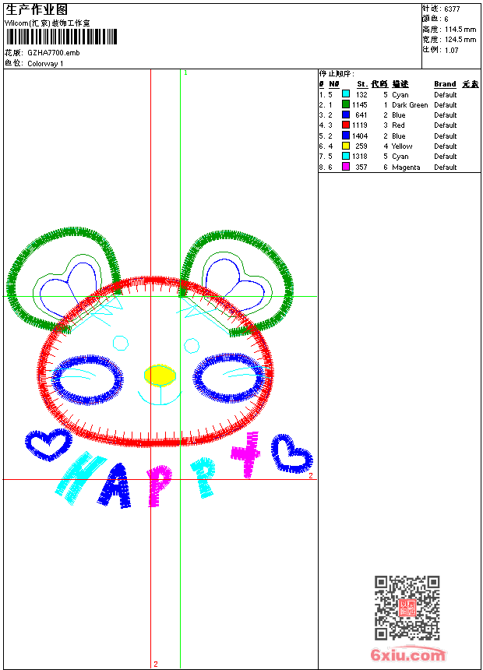This screenshot has width=483, height=670.
Task: Click the scale value '1.07'
Action: (x=451, y=50)
